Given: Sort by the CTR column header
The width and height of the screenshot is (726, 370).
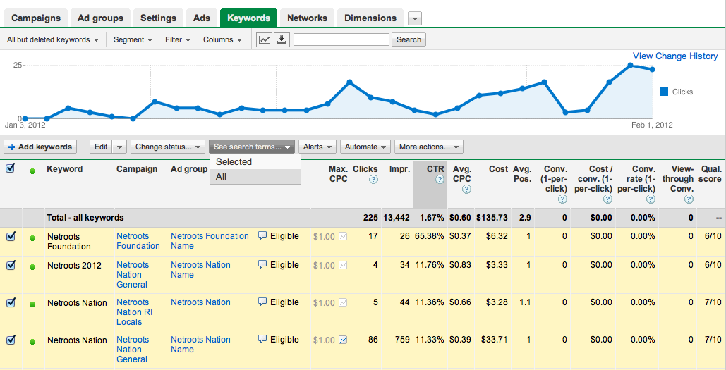Looking at the screenshot, I should (x=435, y=169).
